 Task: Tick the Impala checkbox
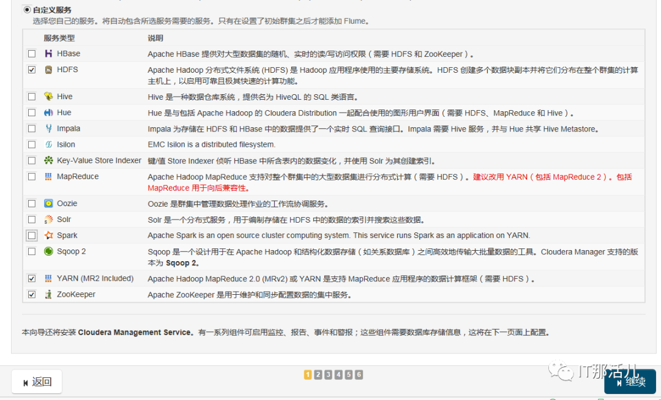(x=32, y=128)
